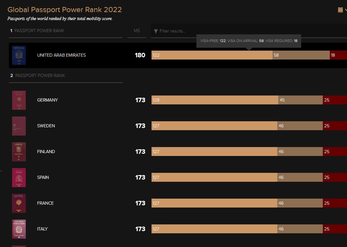Select the France passport cover thumbnail
Image resolution: width=347 pixels, height=247 pixels.
(x=19, y=203)
